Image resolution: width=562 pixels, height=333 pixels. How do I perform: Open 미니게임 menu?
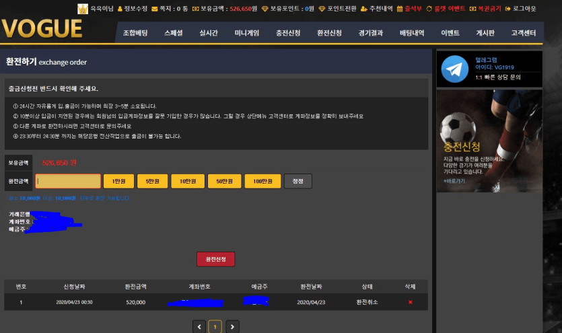click(x=247, y=33)
